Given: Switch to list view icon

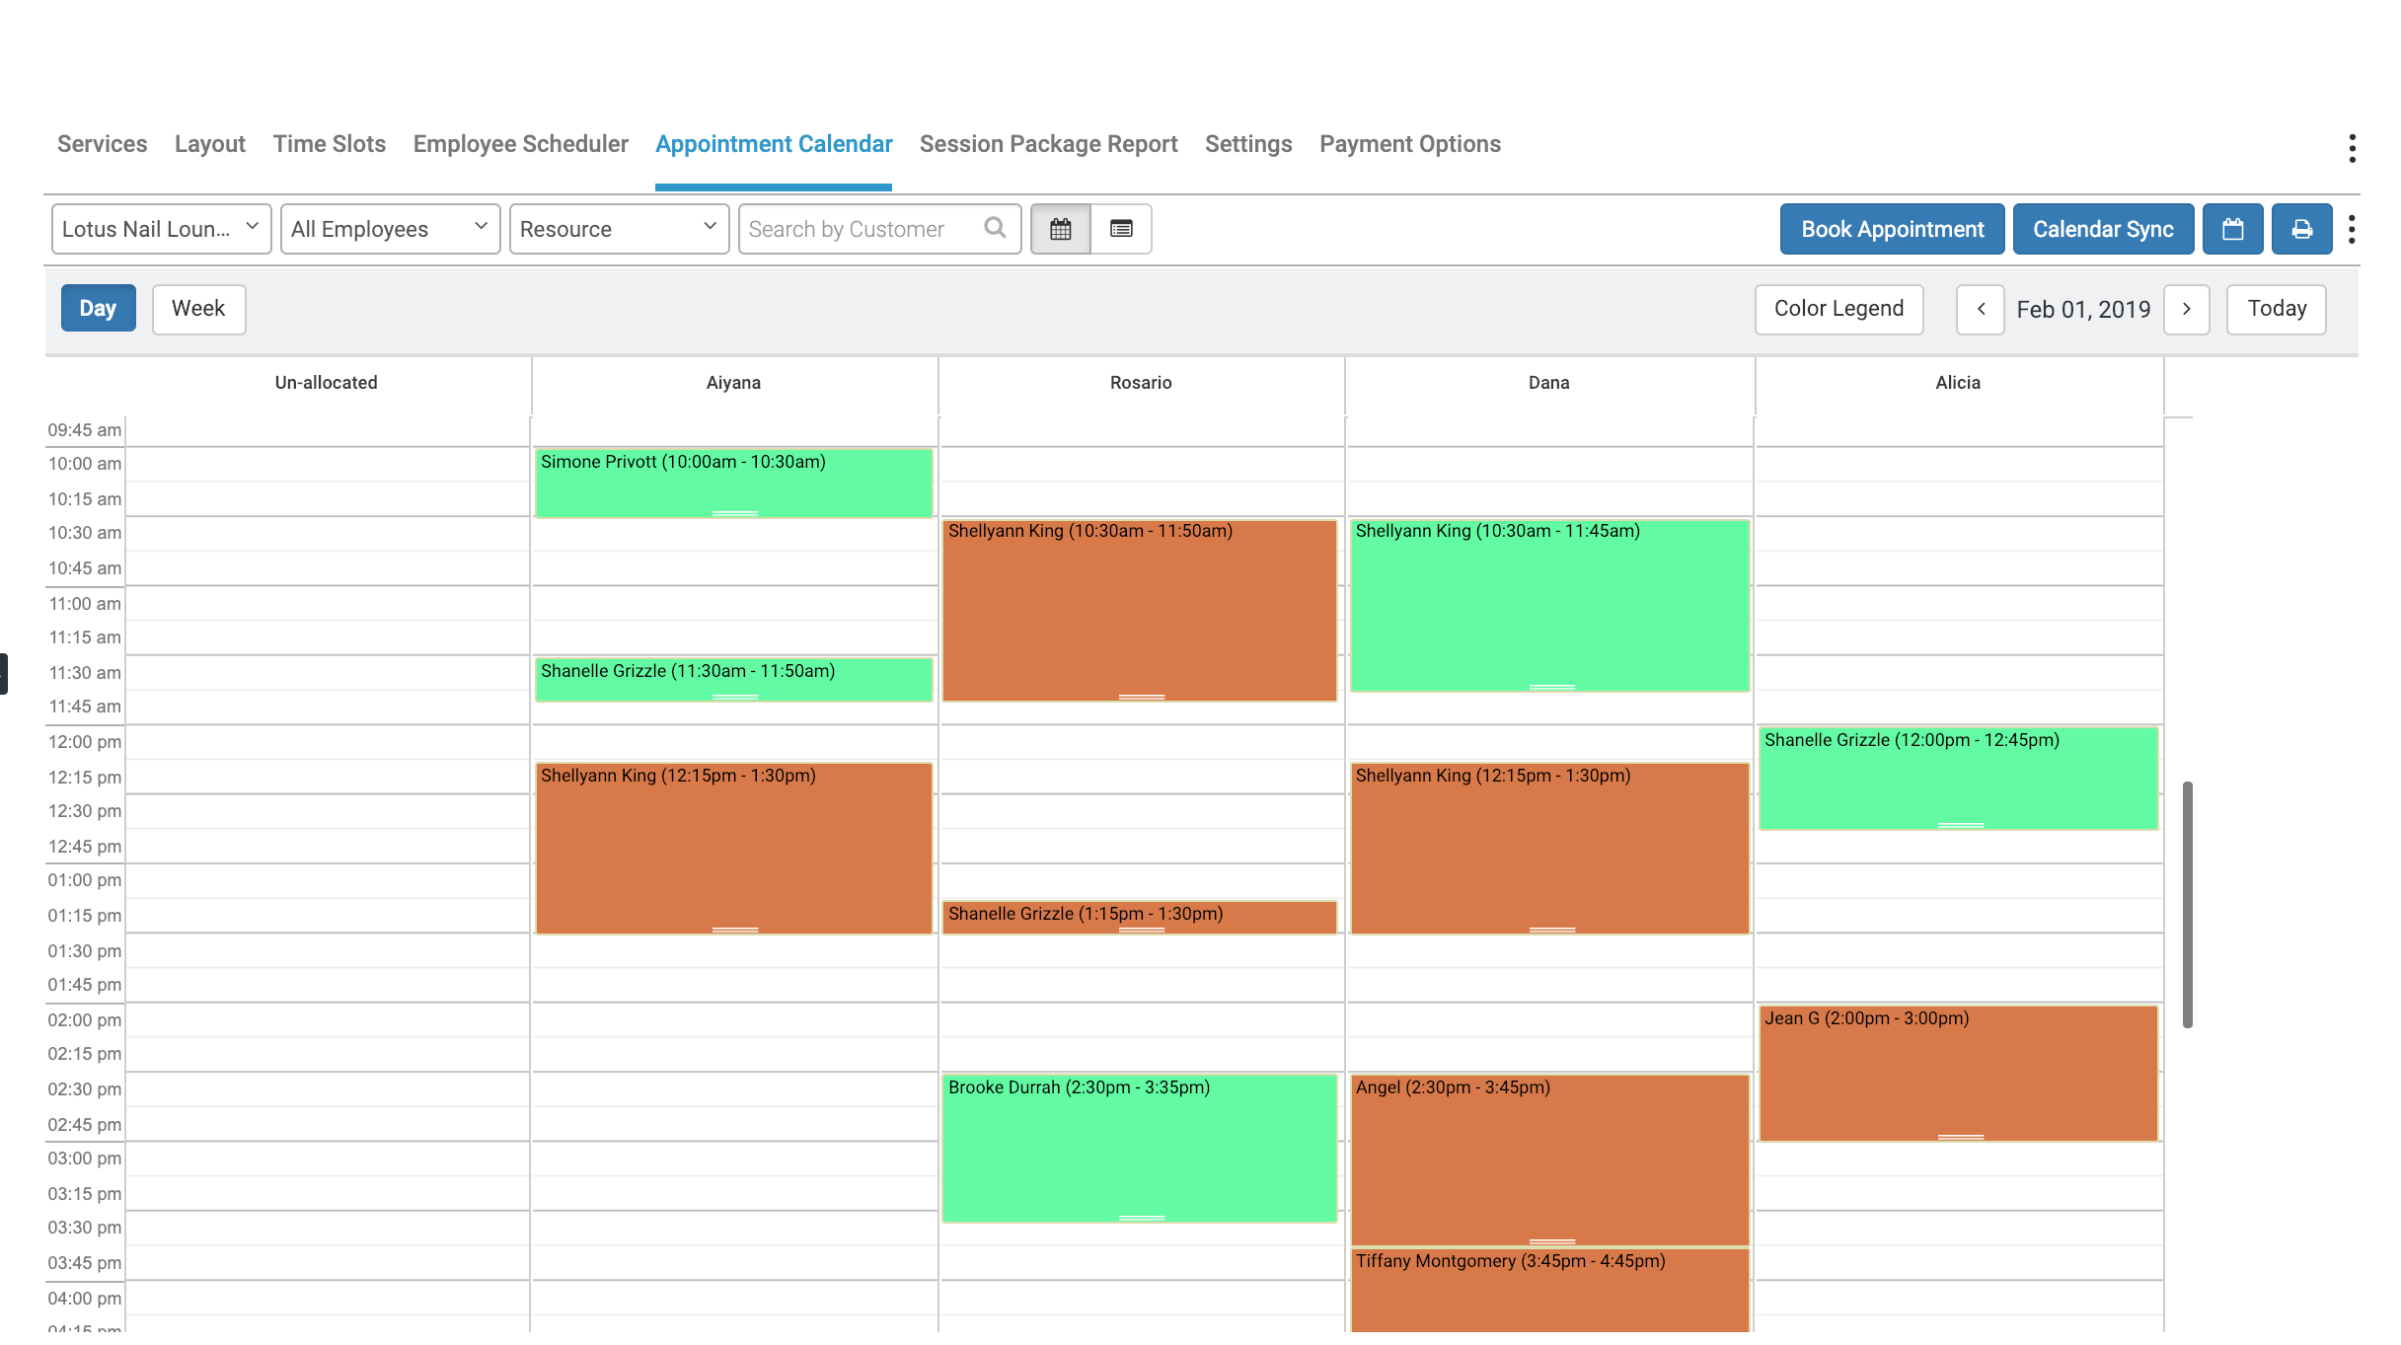Looking at the screenshot, I should [1120, 229].
